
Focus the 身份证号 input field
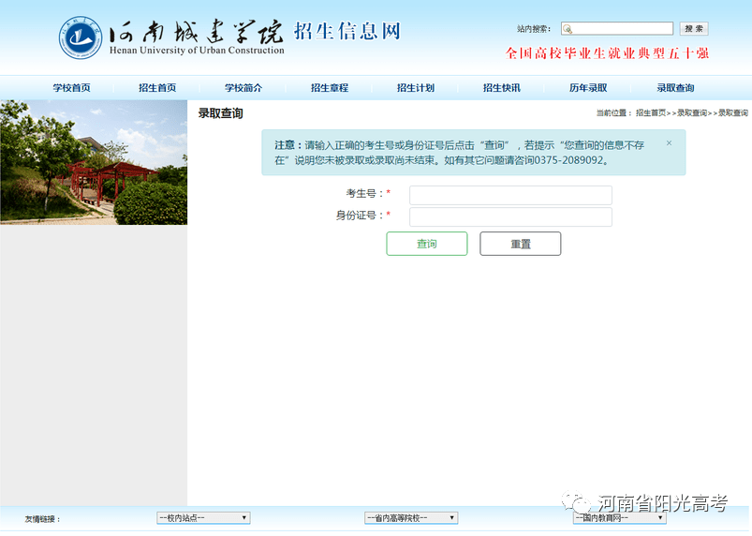510,216
